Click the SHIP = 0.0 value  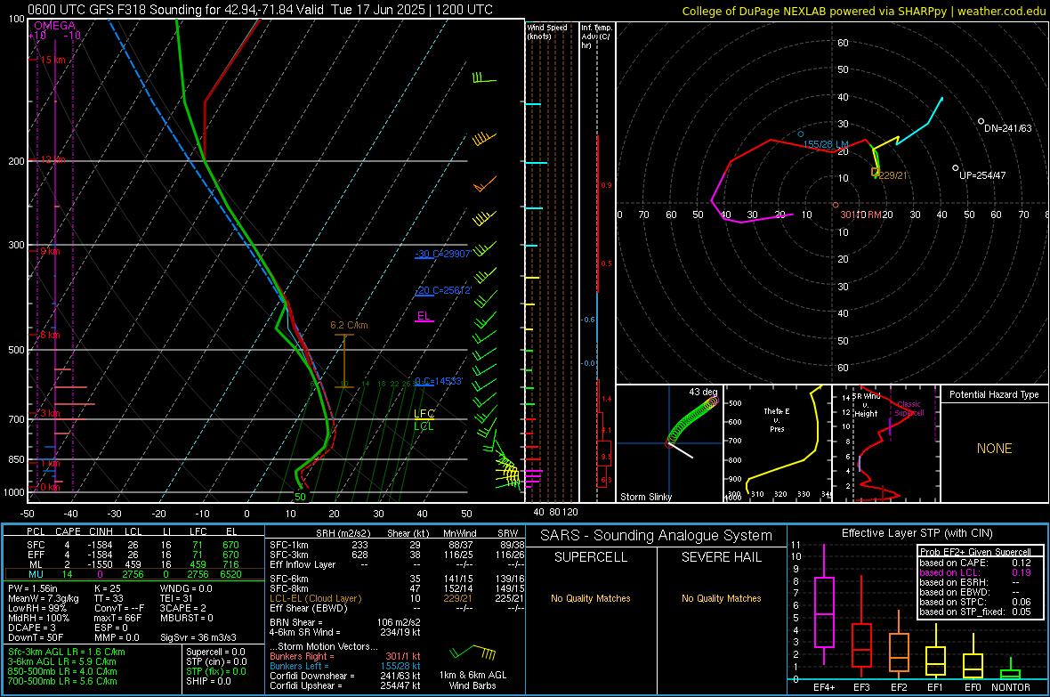click(x=208, y=681)
